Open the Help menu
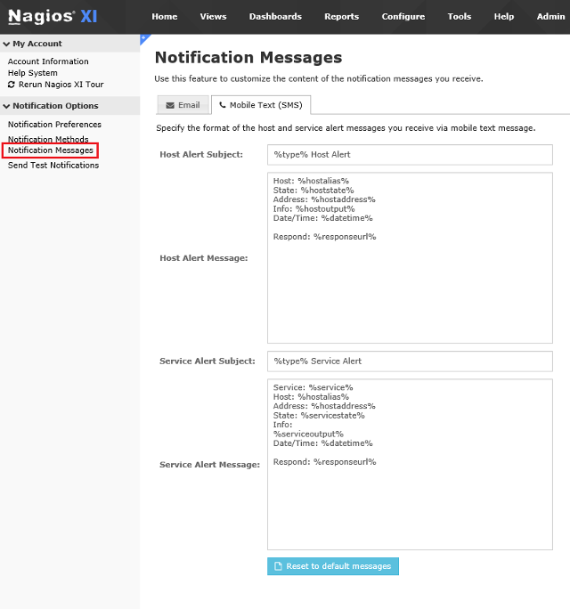 pos(503,17)
